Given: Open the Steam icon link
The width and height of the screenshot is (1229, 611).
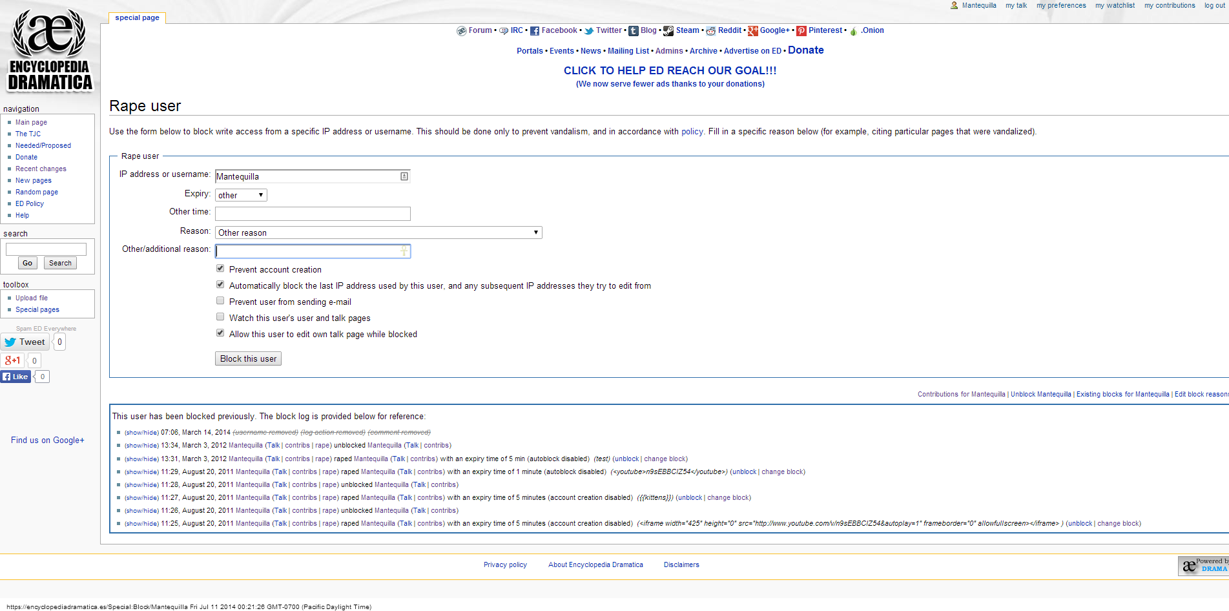Looking at the screenshot, I should (668, 31).
